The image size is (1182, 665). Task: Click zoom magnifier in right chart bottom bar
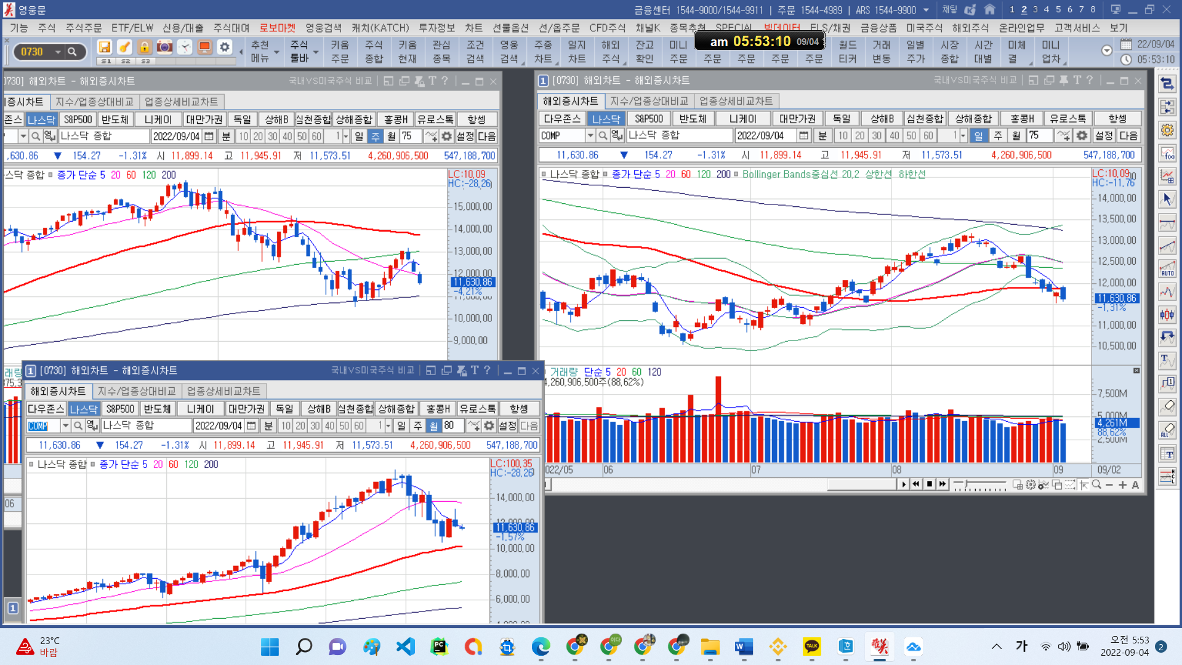[x=1096, y=485]
